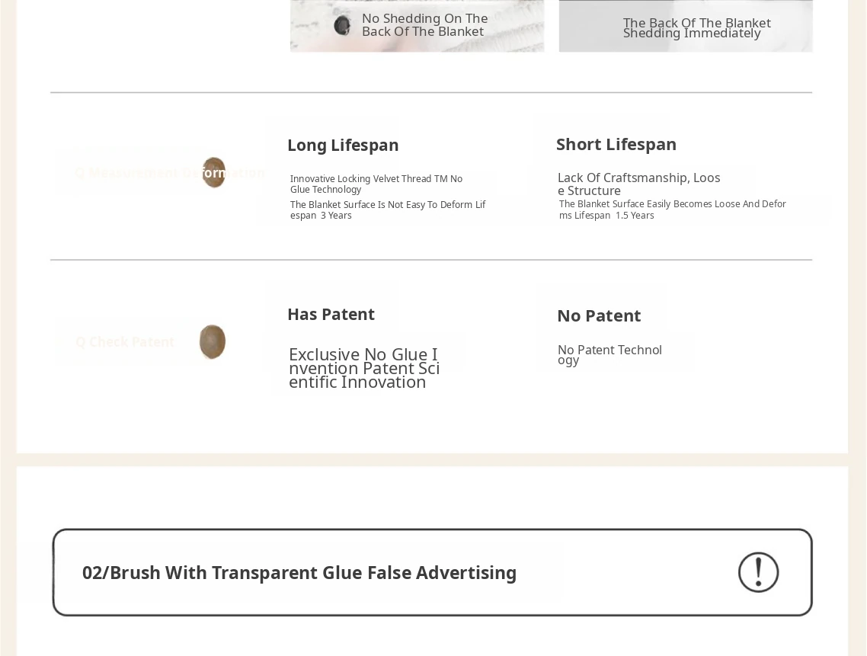The height and width of the screenshot is (656, 867).
Task: Click the "Lack Of Craftsmanship, Loose Structure" text
Action: pyautogui.click(x=638, y=184)
